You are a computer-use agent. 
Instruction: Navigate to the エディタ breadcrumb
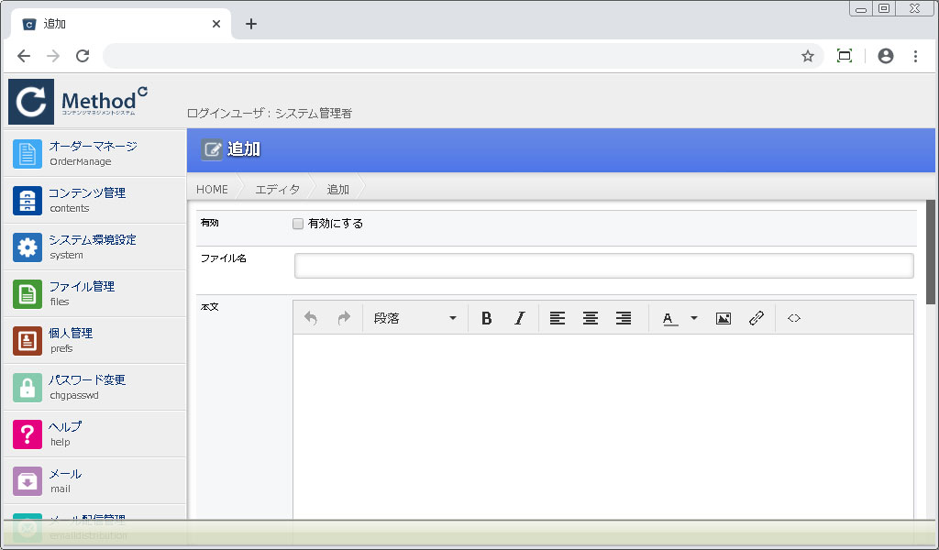click(x=277, y=190)
